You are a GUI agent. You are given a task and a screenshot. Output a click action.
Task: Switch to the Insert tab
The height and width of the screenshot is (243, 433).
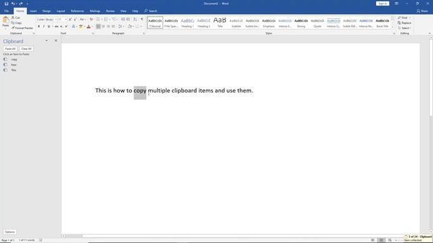click(x=33, y=11)
